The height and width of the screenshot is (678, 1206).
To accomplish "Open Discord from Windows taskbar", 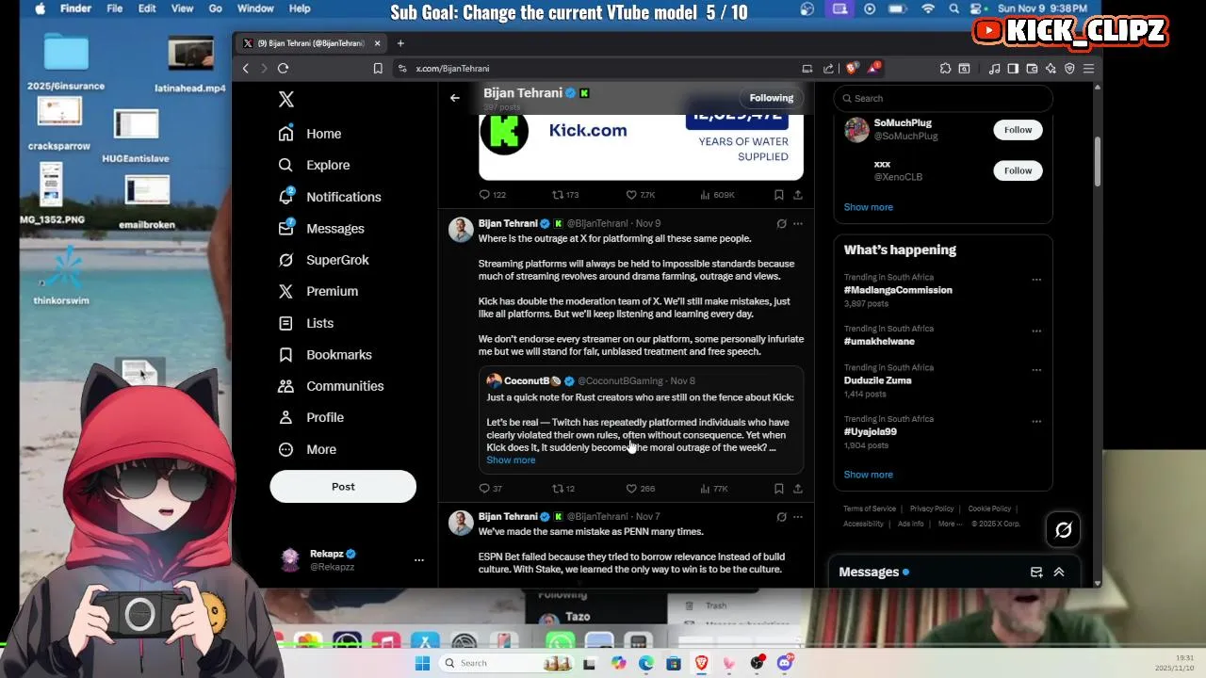I will pos(785,663).
